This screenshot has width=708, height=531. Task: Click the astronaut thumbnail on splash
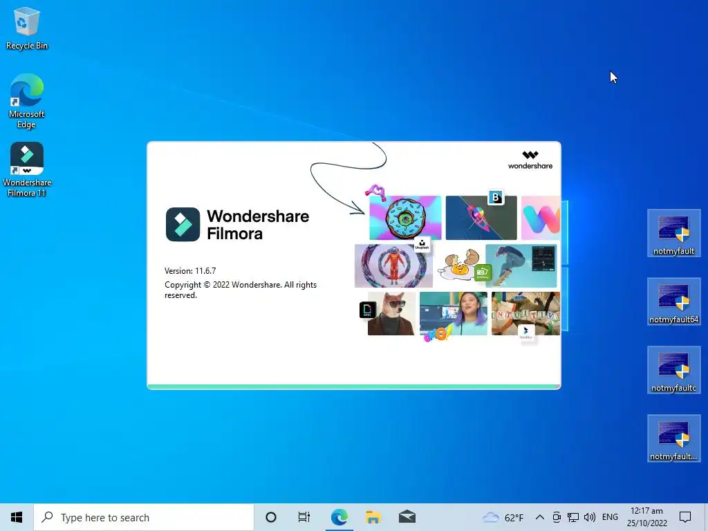point(393,266)
